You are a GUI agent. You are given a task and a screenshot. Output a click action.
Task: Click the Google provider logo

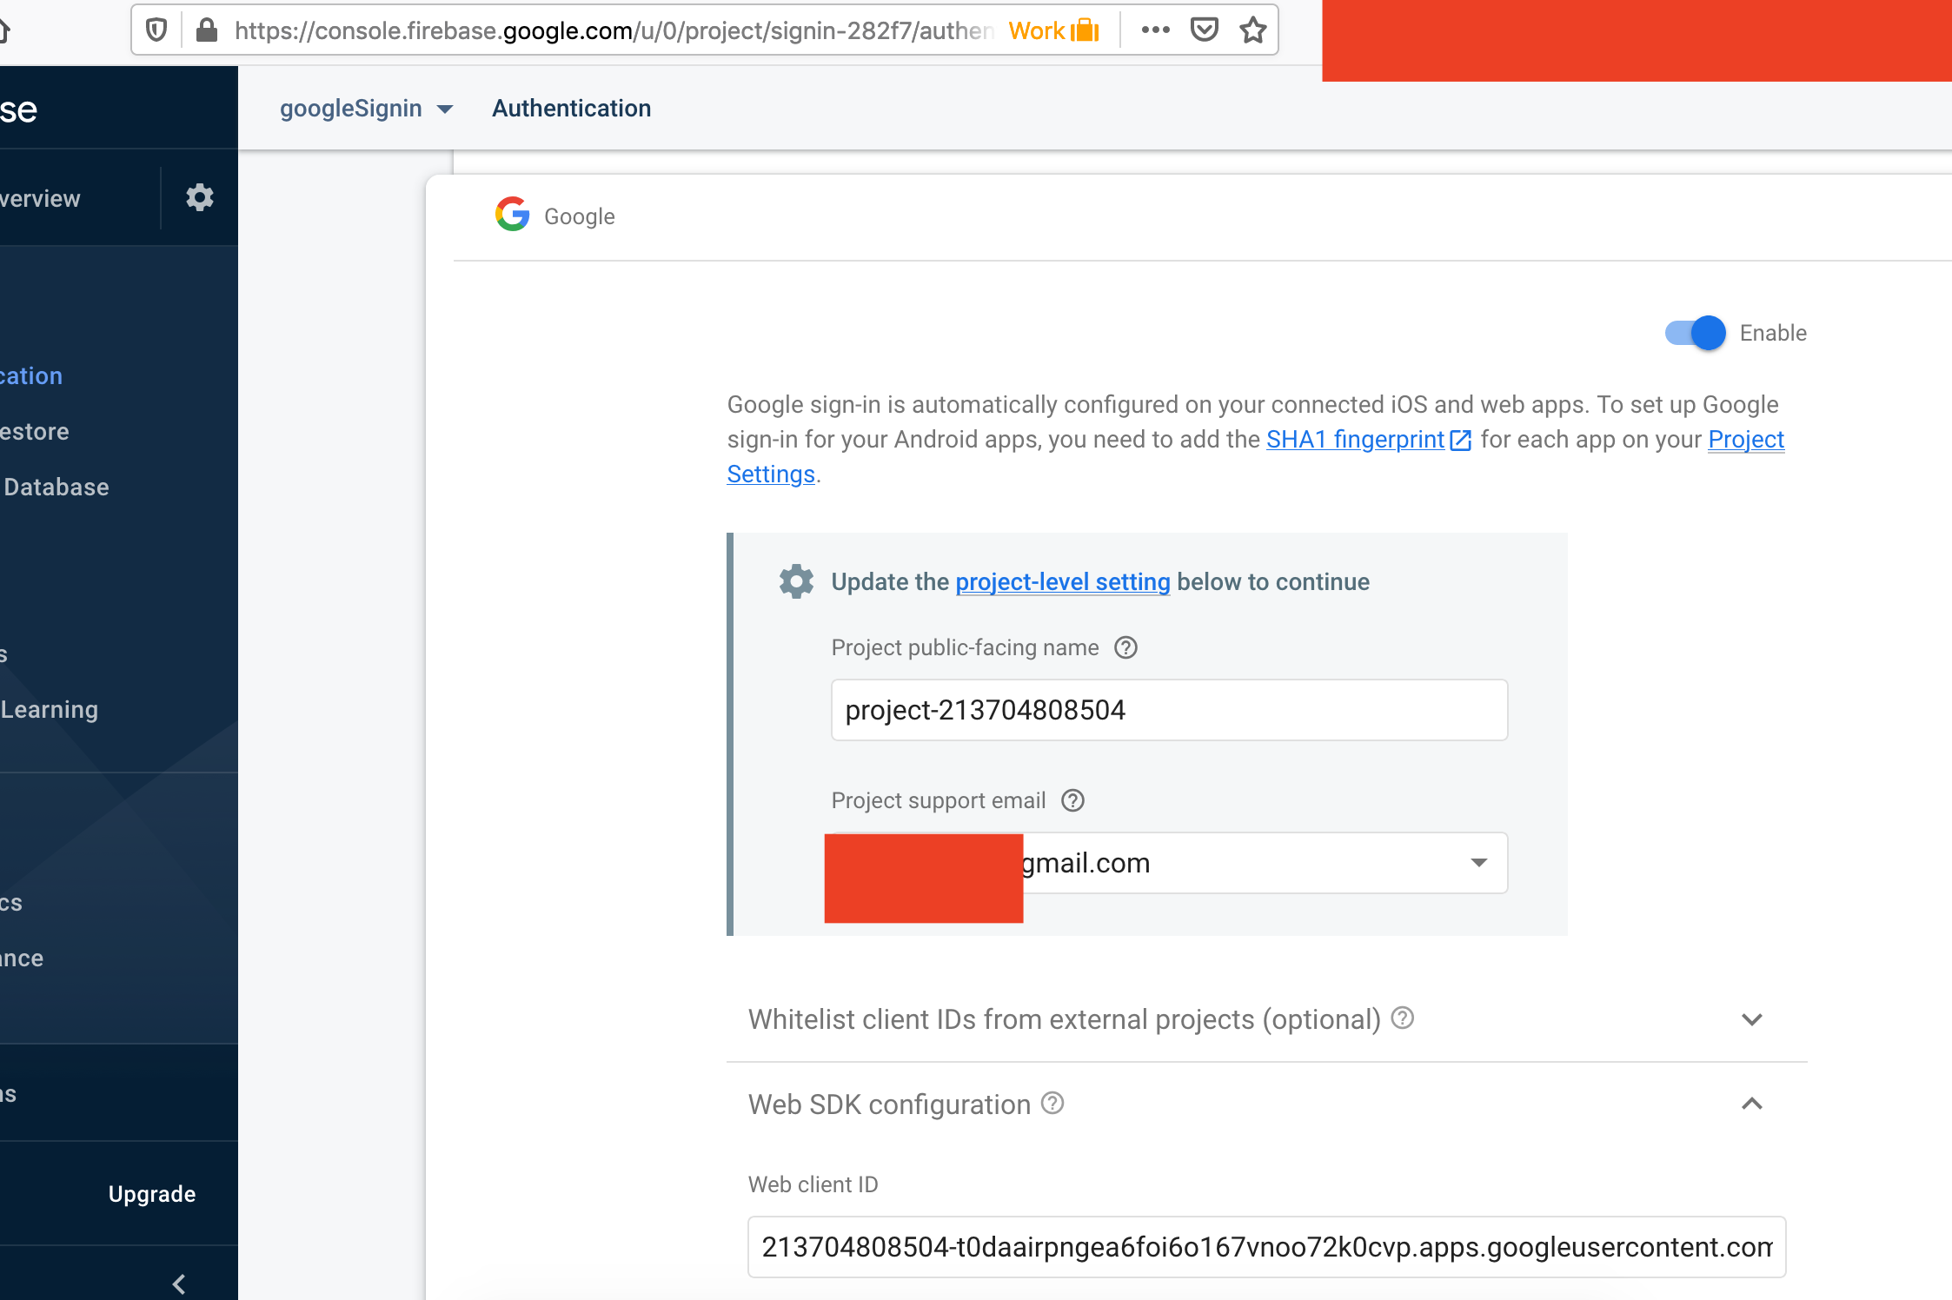click(x=512, y=215)
